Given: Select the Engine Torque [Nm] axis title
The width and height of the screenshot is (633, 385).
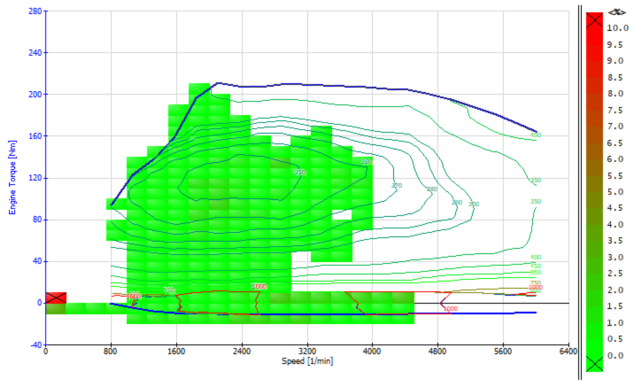Looking at the screenshot, I should [x=12, y=177].
